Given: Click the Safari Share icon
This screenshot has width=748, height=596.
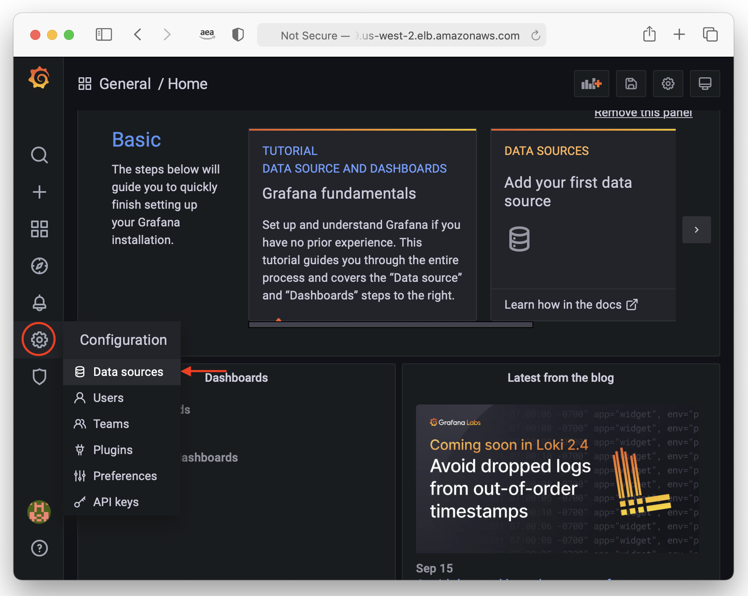Looking at the screenshot, I should pos(649,34).
